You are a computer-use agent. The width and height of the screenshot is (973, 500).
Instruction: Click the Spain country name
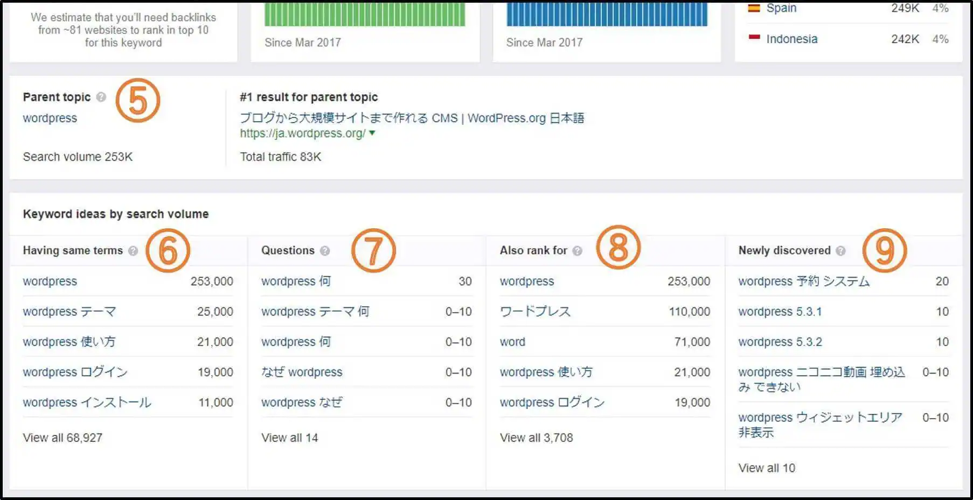(x=781, y=8)
